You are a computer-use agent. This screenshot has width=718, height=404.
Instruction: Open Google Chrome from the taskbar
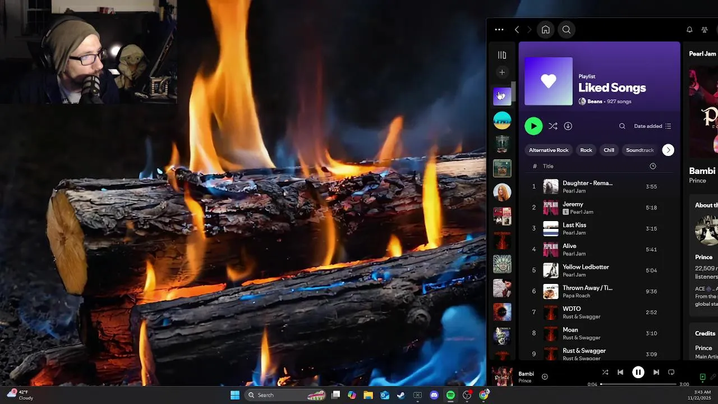[484, 395]
